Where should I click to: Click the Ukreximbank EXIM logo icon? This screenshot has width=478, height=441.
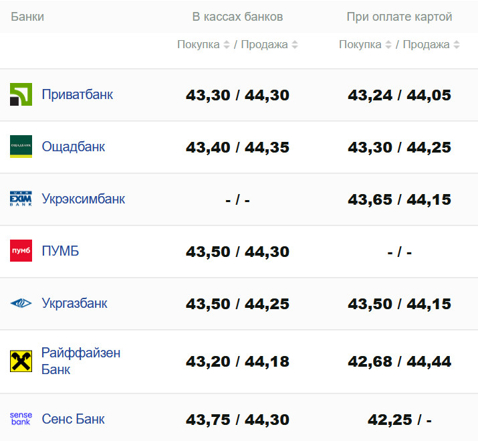(x=21, y=199)
